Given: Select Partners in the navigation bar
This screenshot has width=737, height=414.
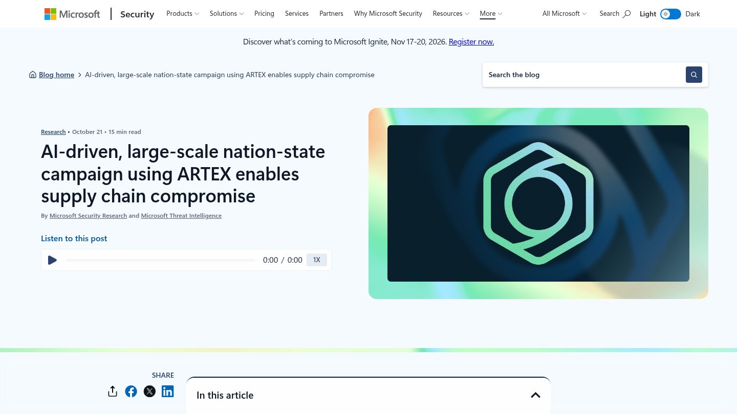Looking at the screenshot, I should [331, 14].
